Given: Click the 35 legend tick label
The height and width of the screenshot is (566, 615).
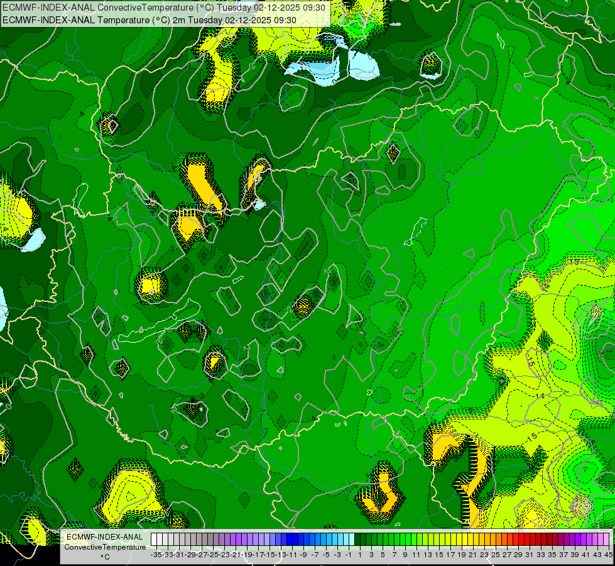Looking at the screenshot, I should point(552,555).
